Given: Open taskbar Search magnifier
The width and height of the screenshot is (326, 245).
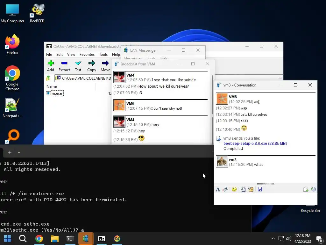Looking at the screenshot, I should click(23, 239).
